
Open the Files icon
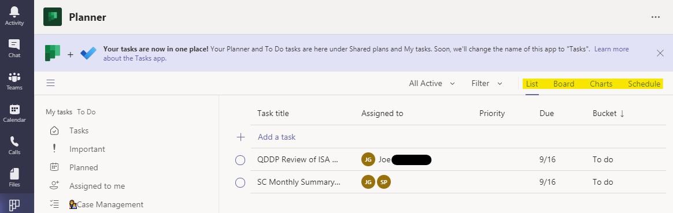point(14,174)
